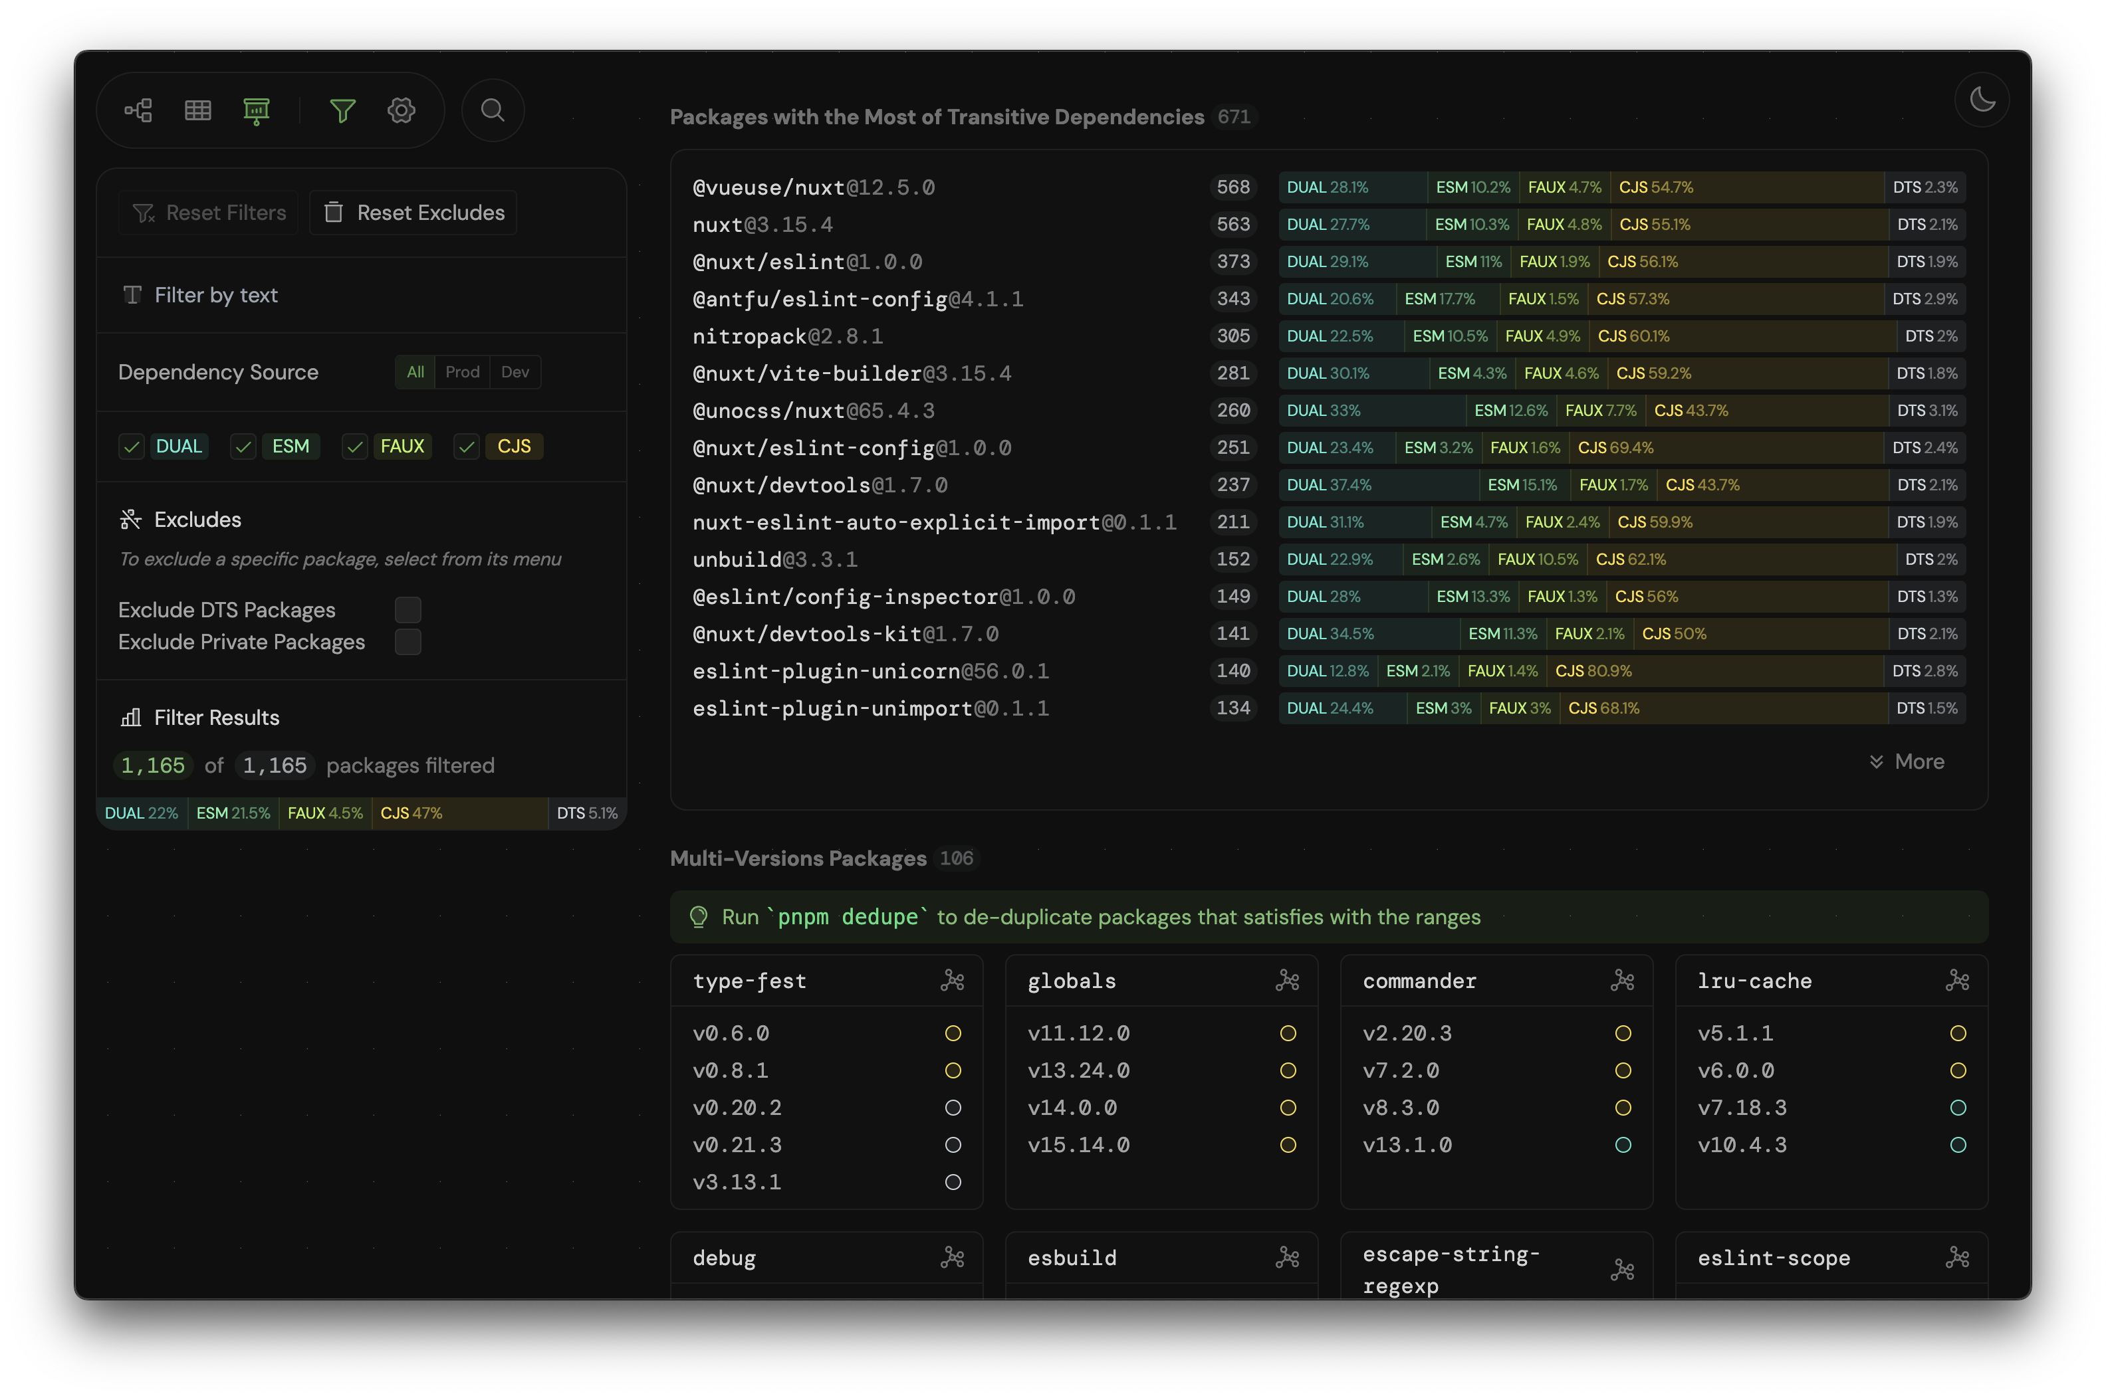The height and width of the screenshot is (1398, 2106).
Task: Uncheck the CJS module type checkbox
Action: (x=467, y=447)
